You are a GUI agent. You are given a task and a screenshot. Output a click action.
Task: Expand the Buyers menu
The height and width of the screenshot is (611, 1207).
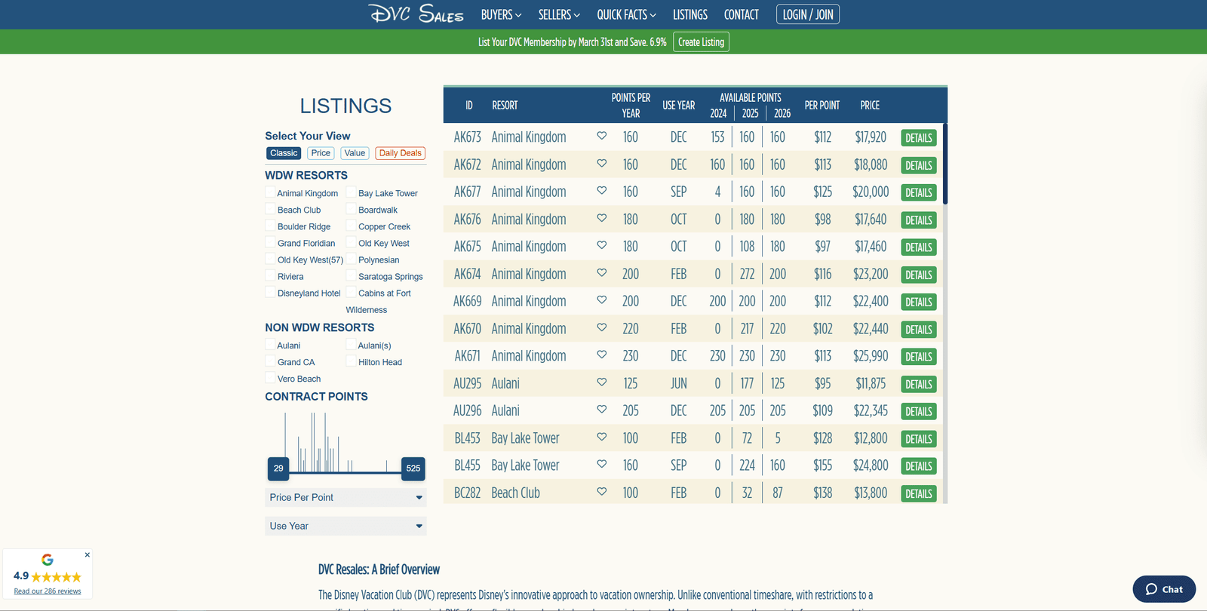(x=501, y=14)
